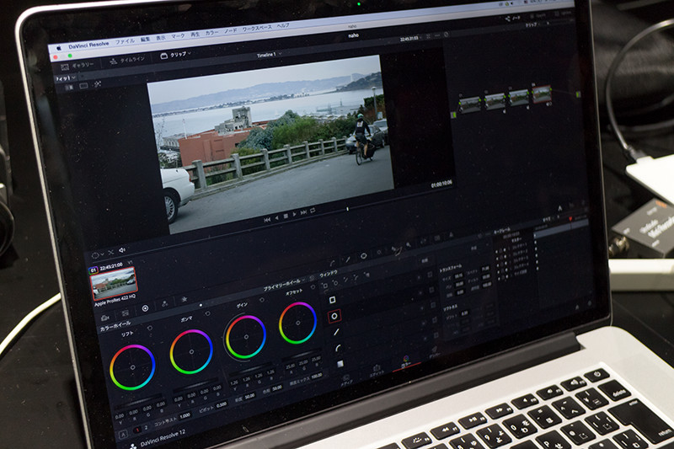This screenshot has height=449, width=674.
Task: Open the on-screen control mode dropdown
Action: coord(98,255)
